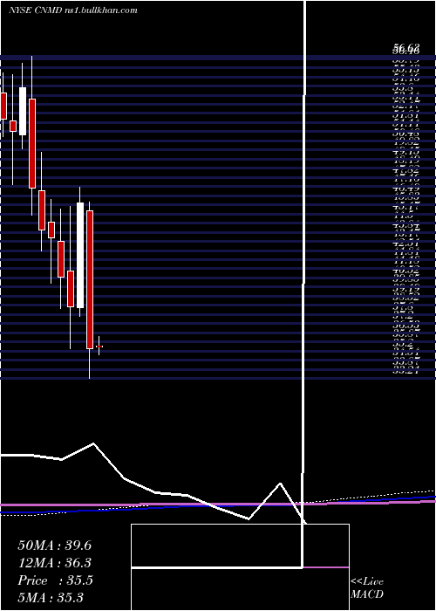The height and width of the screenshot is (611, 436).
Task: Click the top price label 56.62
Action: 405,49
